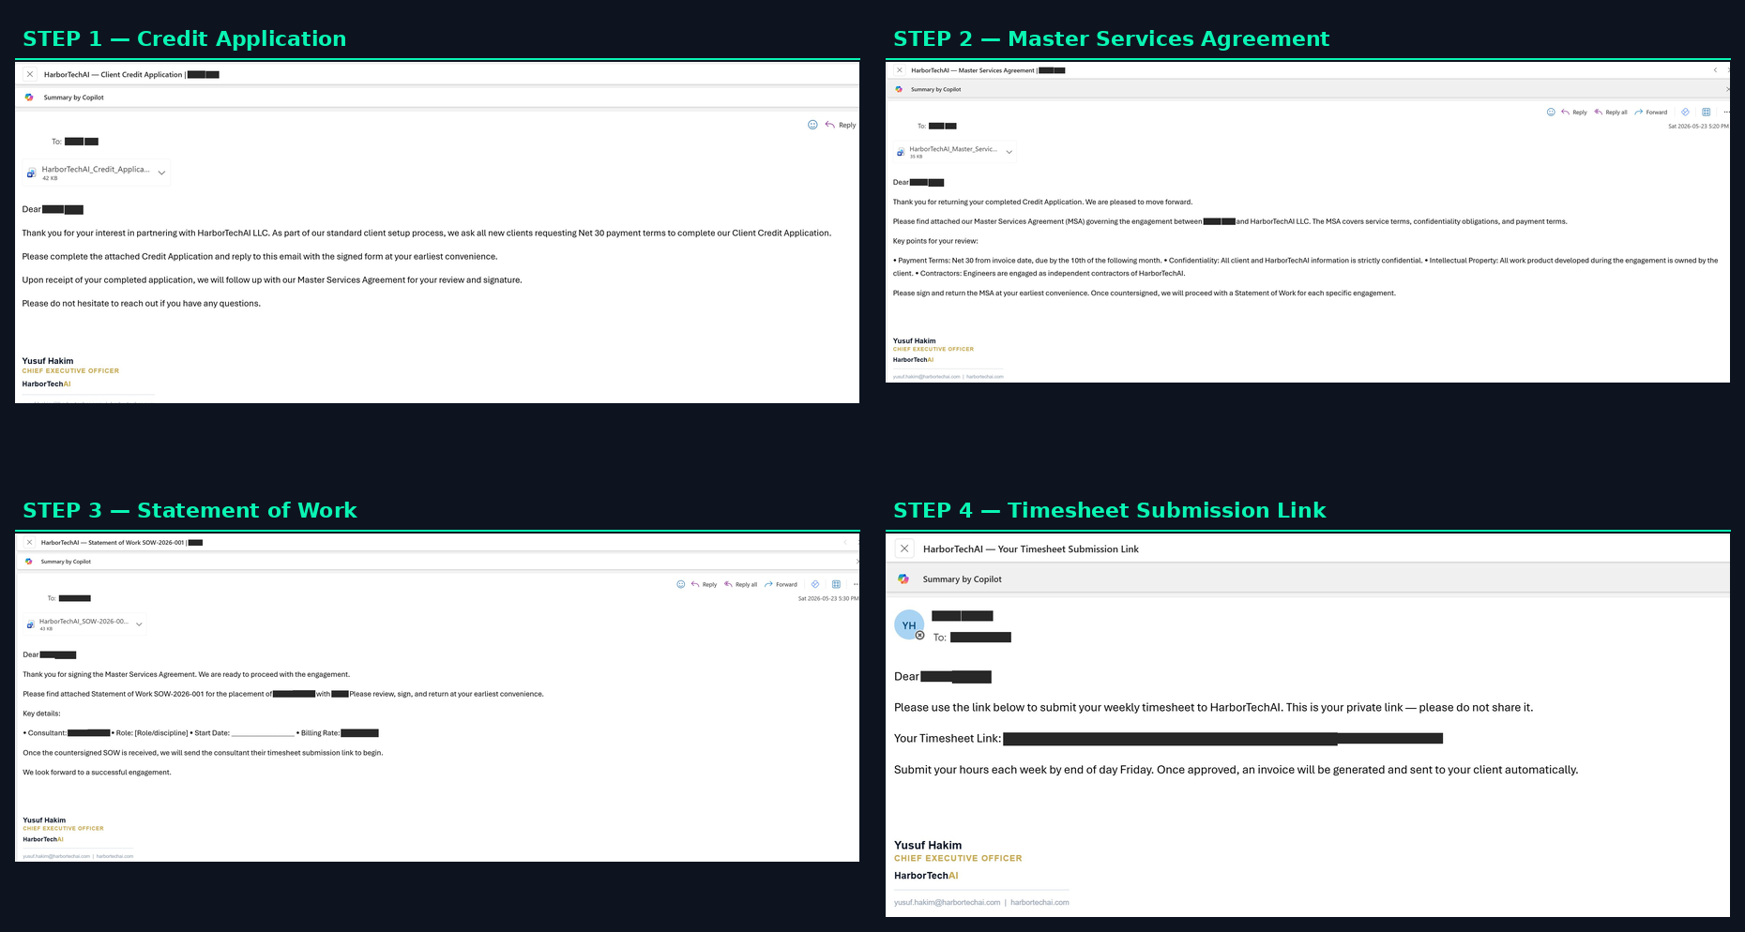Screen dimensions: 1745x932
Task: Reply all on Statement of Work email
Action: click(741, 584)
